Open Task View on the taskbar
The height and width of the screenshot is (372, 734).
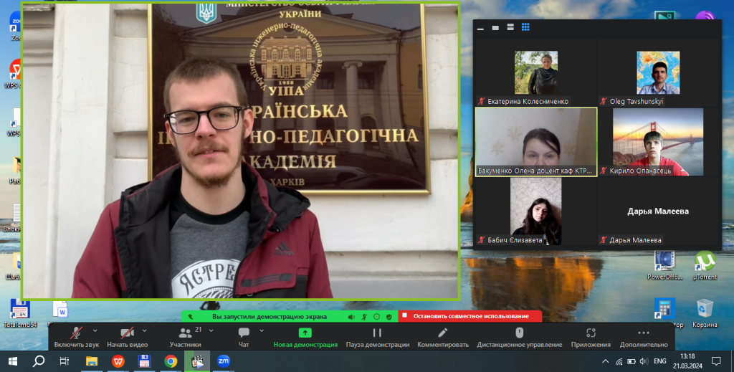(x=65, y=361)
